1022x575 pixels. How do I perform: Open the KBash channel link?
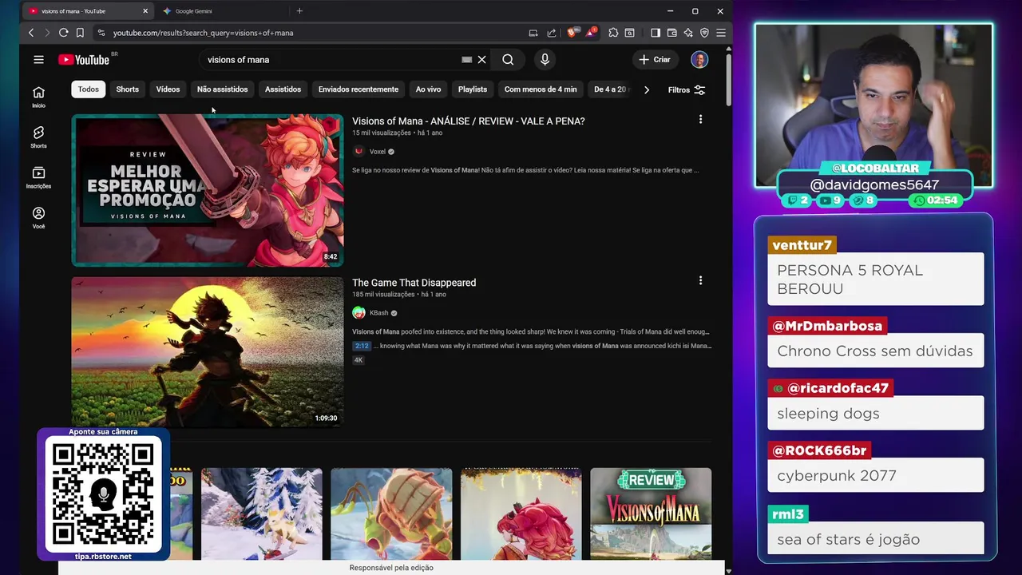tap(378, 313)
